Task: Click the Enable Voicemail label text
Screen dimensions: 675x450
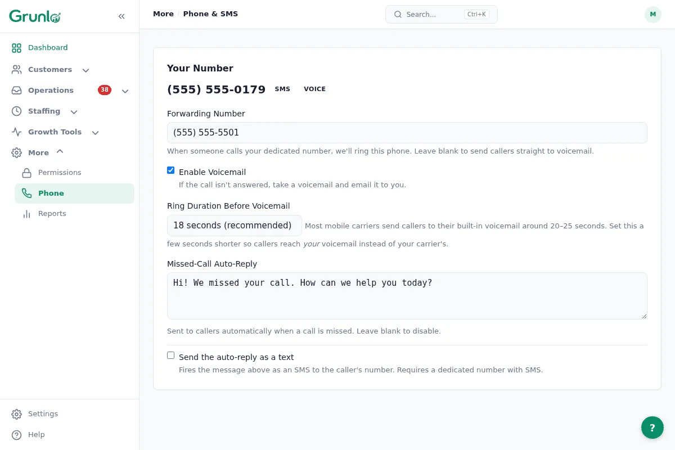Action: (213, 172)
